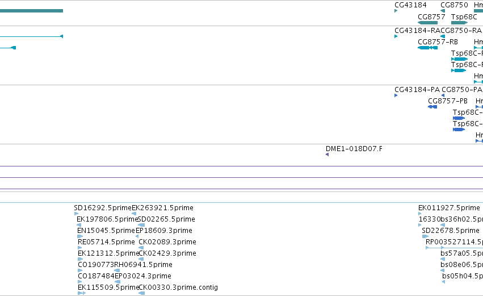Open the CG43184-RA transcript label
The image size is (483, 296).
[x=417, y=31]
